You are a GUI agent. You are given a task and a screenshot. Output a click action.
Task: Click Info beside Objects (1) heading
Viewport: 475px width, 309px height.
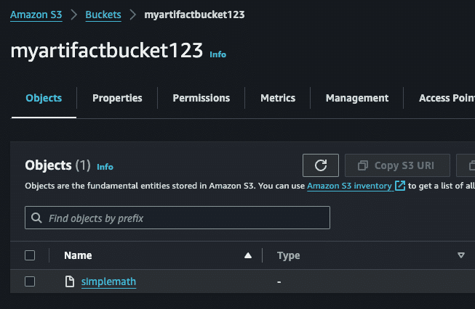pyautogui.click(x=105, y=166)
